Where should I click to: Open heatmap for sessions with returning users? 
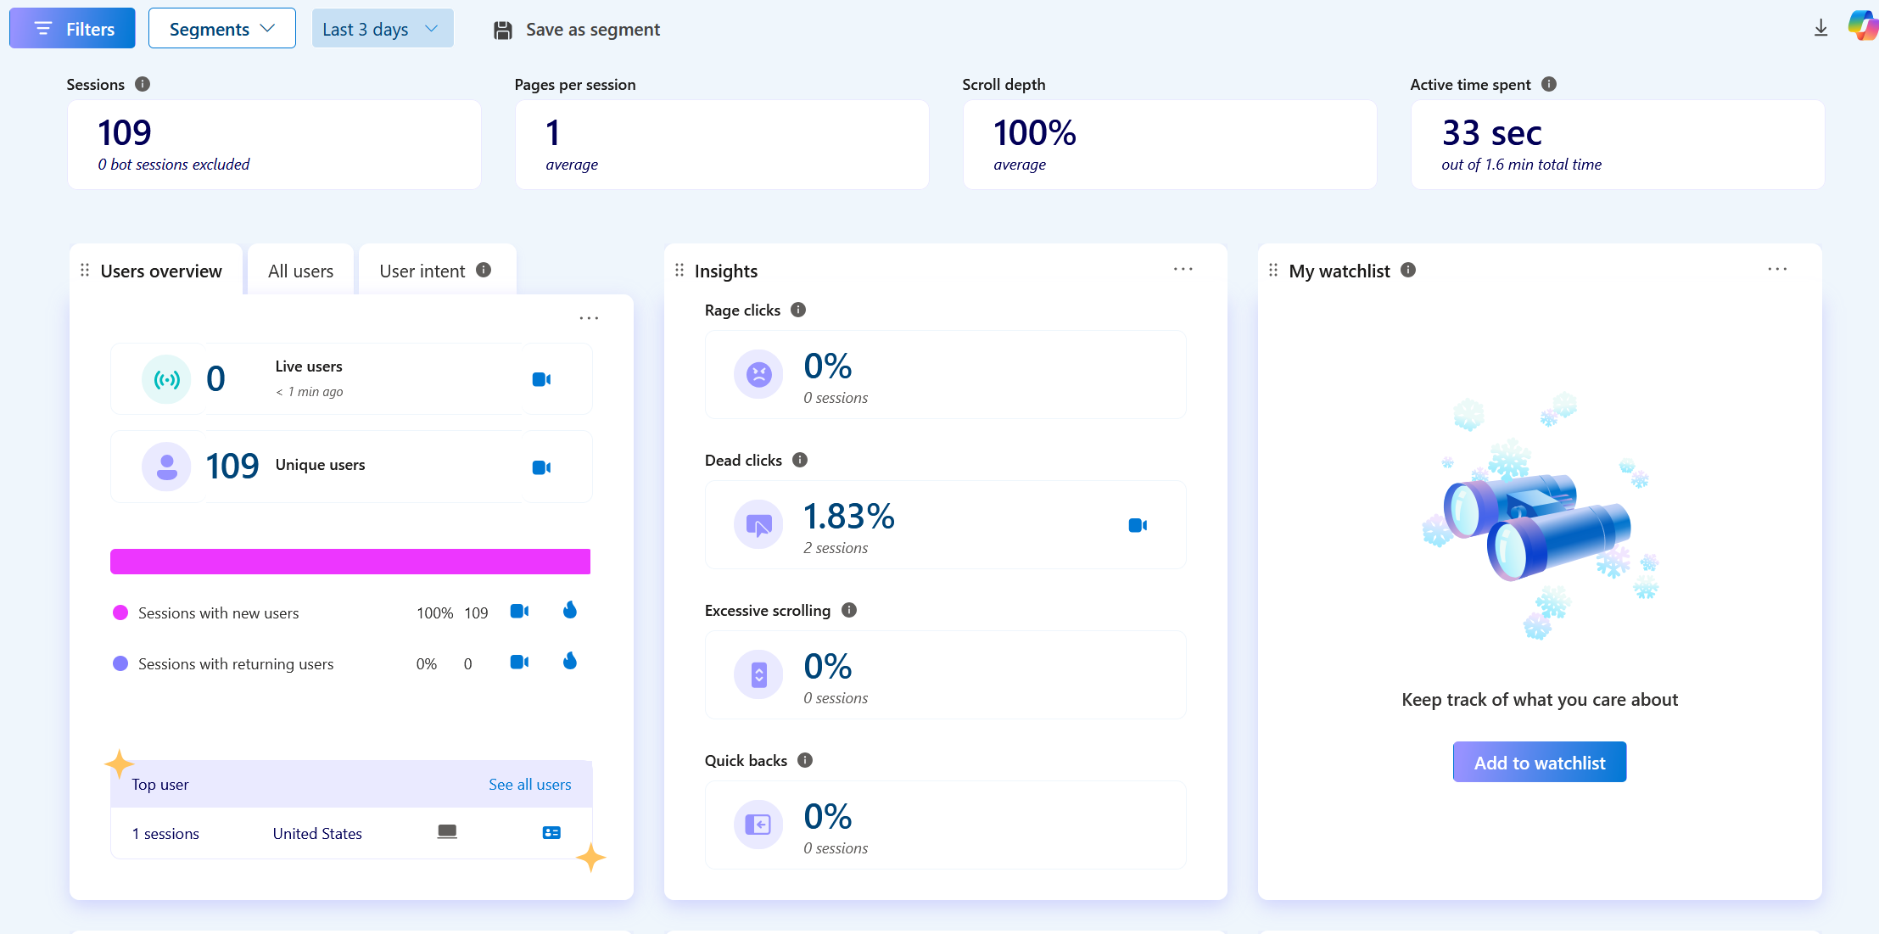point(570,662)
